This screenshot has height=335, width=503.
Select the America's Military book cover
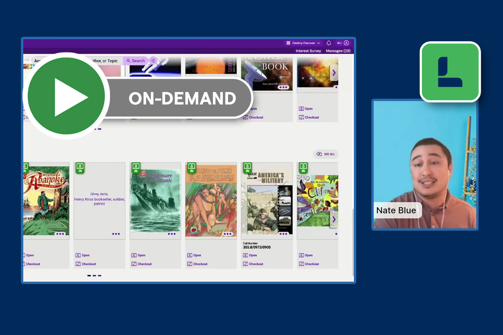click(x=267, y=200)
